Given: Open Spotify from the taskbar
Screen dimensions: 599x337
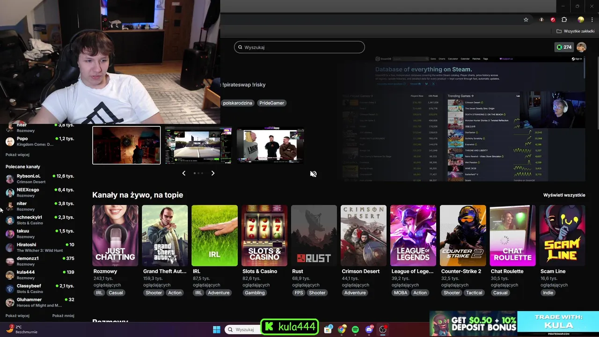Looking at the screenshot, I should [355, 330].
